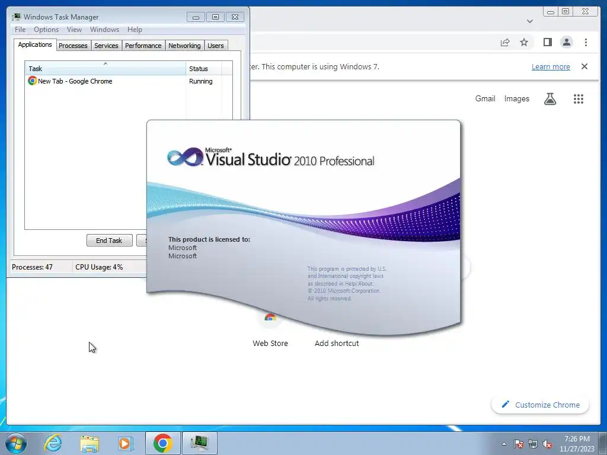Open Windows Media Player from the taskbar
607x455 pixels.
click(126, 443)
